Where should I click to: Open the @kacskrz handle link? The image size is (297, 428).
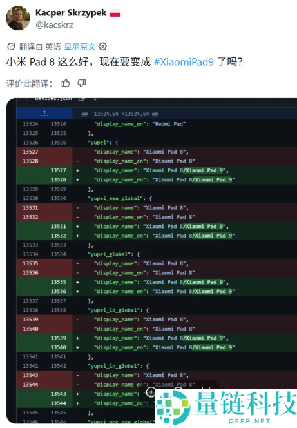(54, 25)
